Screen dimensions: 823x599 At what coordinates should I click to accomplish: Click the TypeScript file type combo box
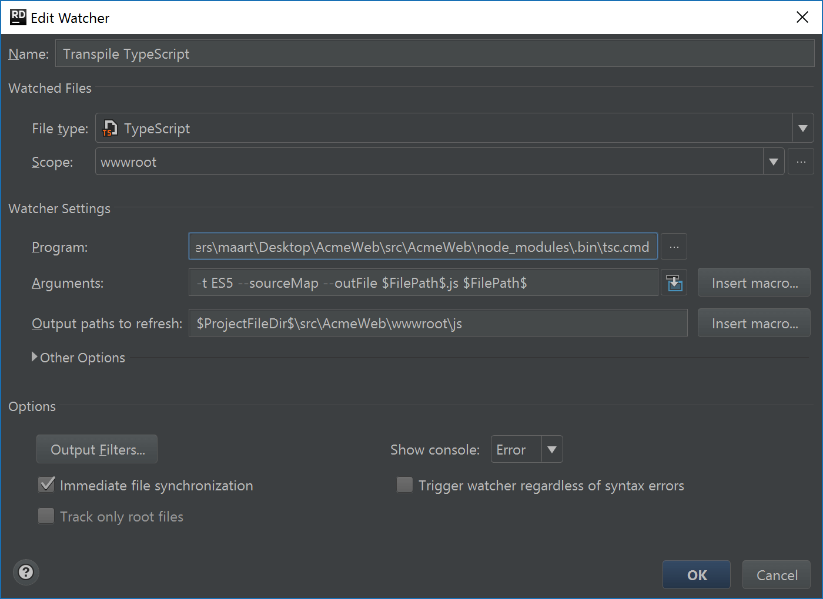(454, 128)
